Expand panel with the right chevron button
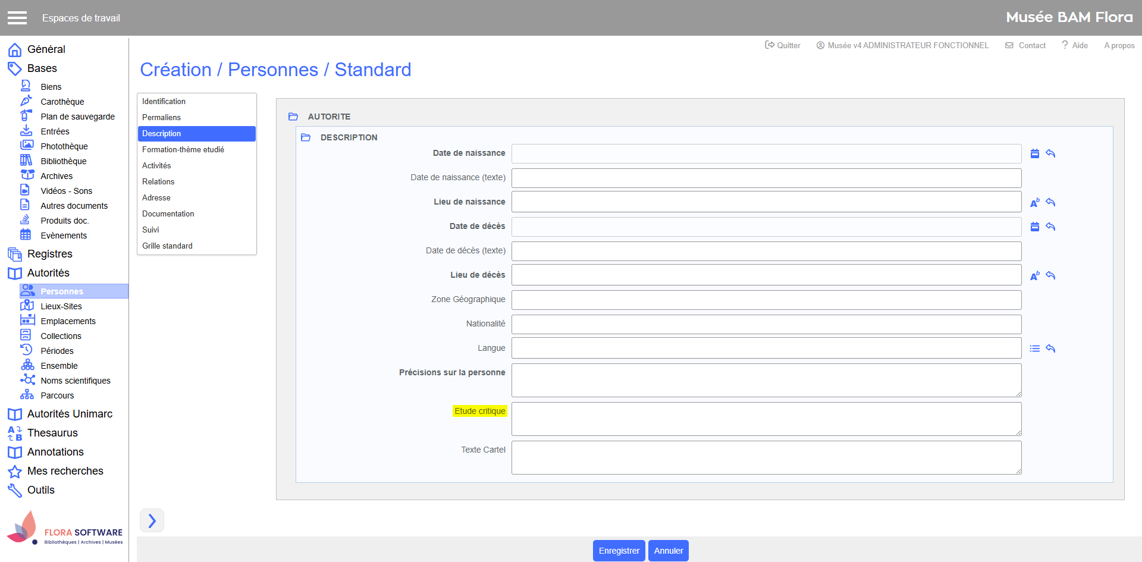Screen dimensions: 1142x562 click(152, 521)
